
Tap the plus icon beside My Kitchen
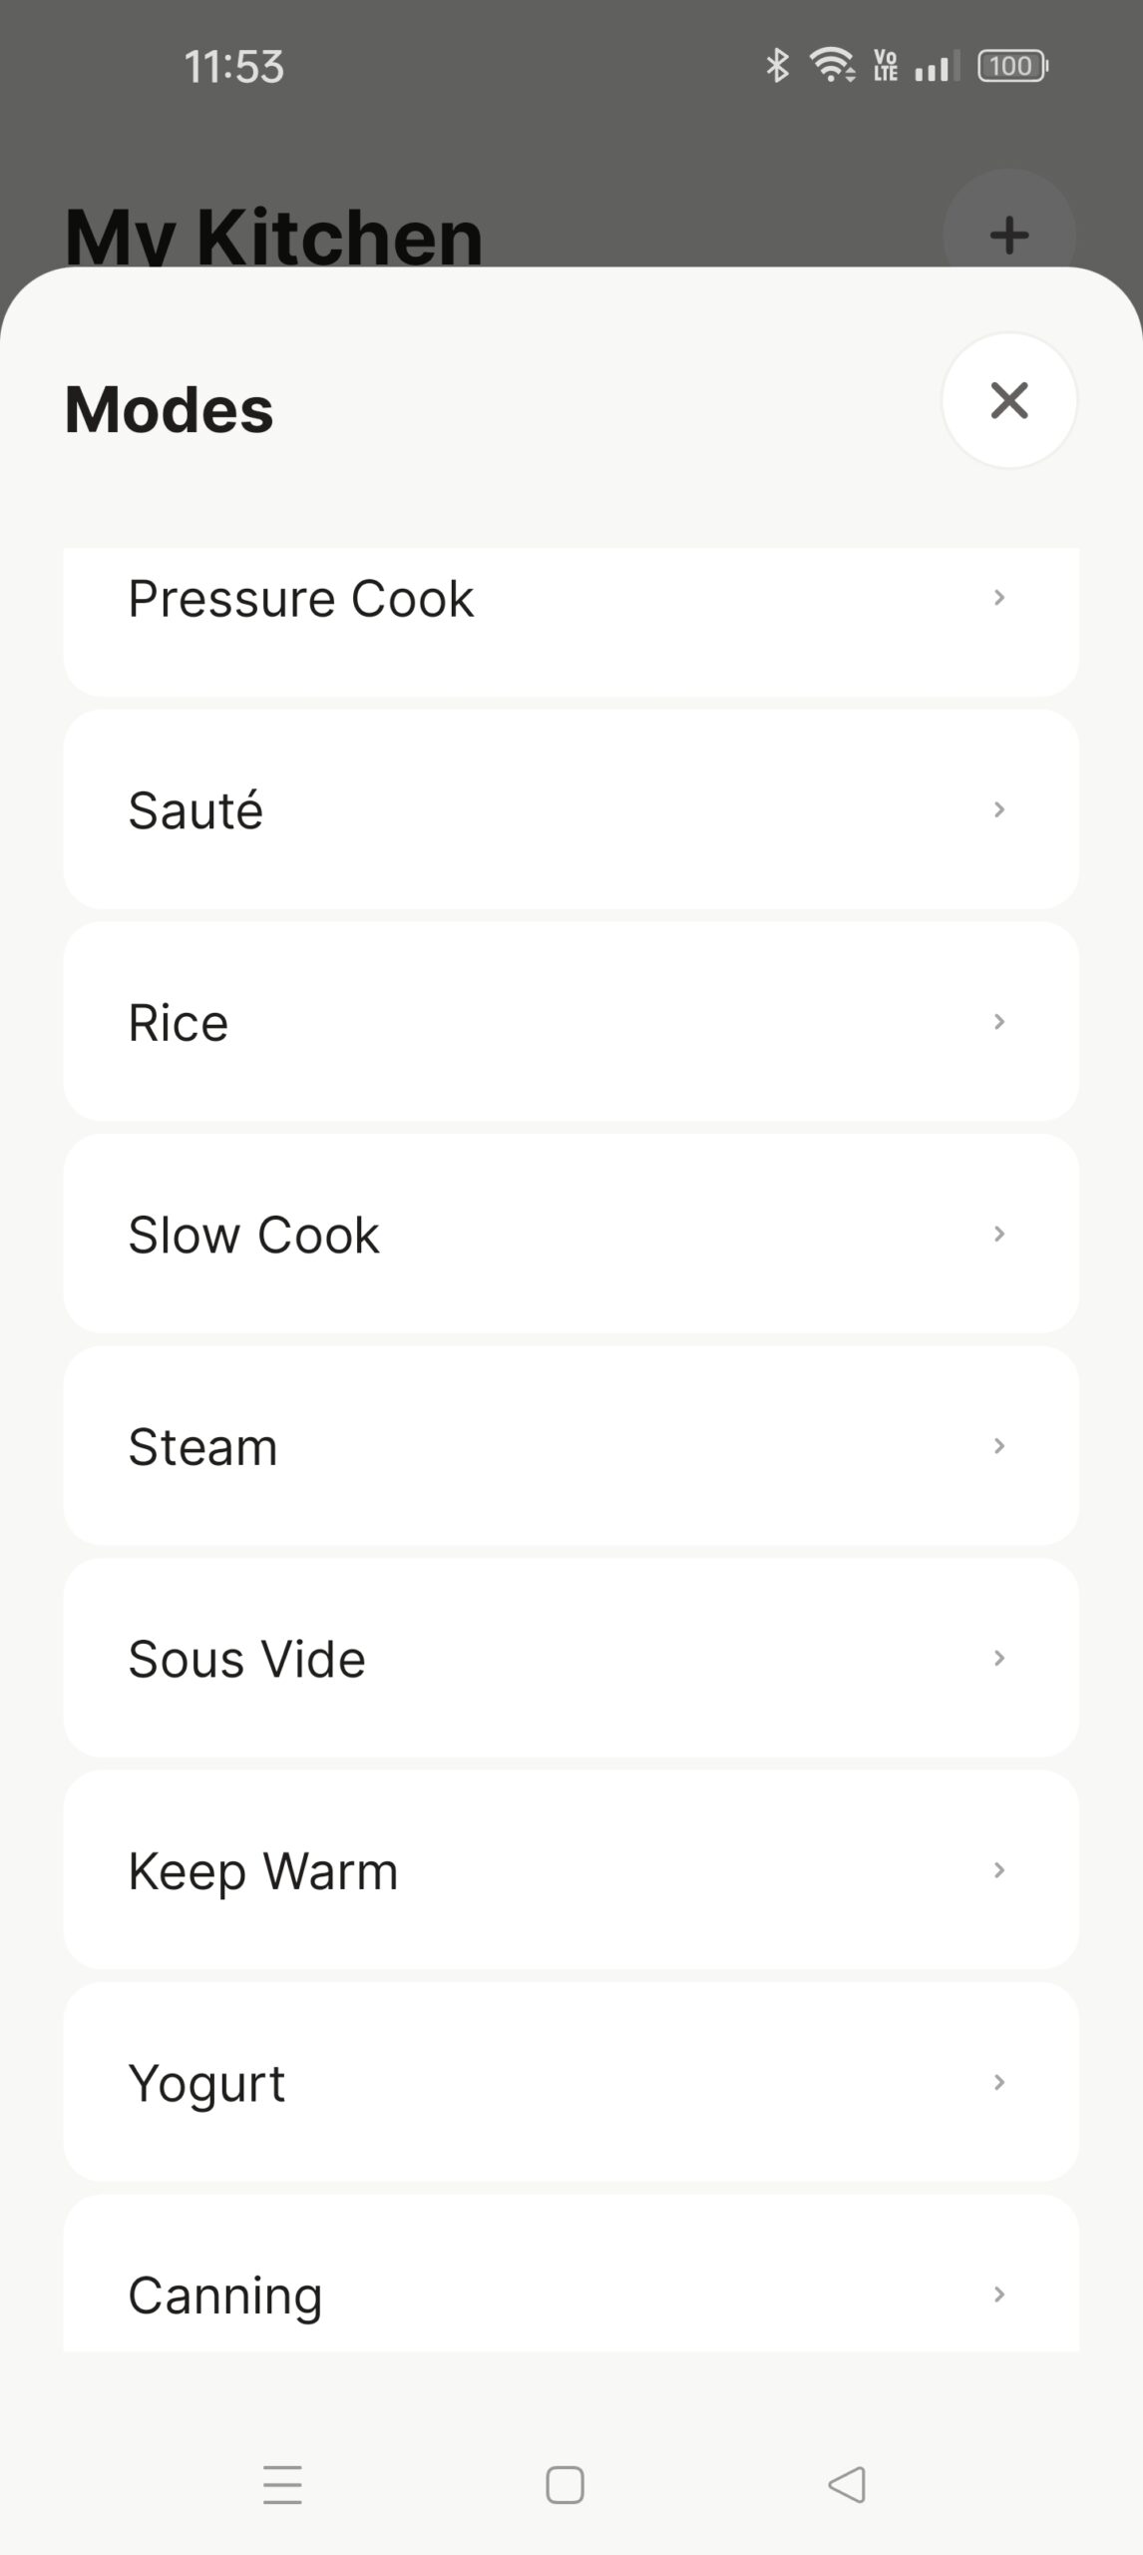[x=1008, y=236]
